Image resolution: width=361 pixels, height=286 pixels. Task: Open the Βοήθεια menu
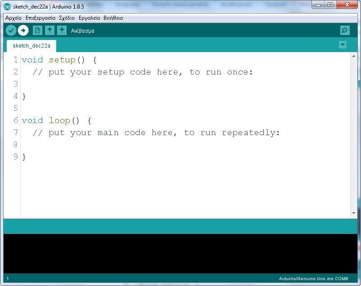click(x=113, y=18)
